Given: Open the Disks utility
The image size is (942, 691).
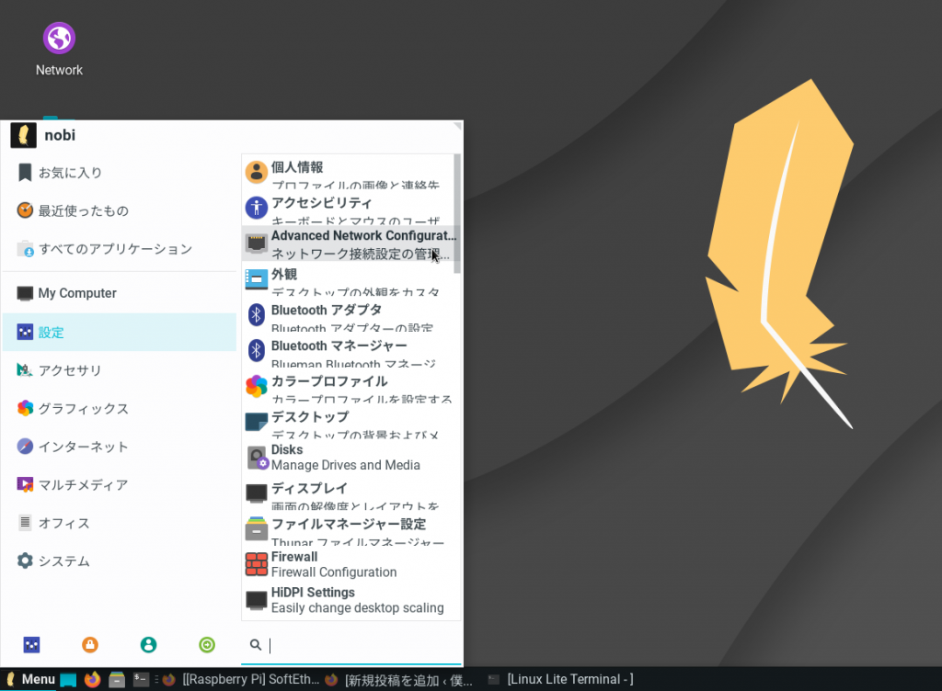Looking at the screenshot, I should [348, 458].
